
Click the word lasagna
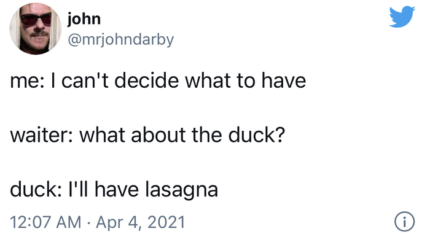pyautogui.click(x=182, y=190)
